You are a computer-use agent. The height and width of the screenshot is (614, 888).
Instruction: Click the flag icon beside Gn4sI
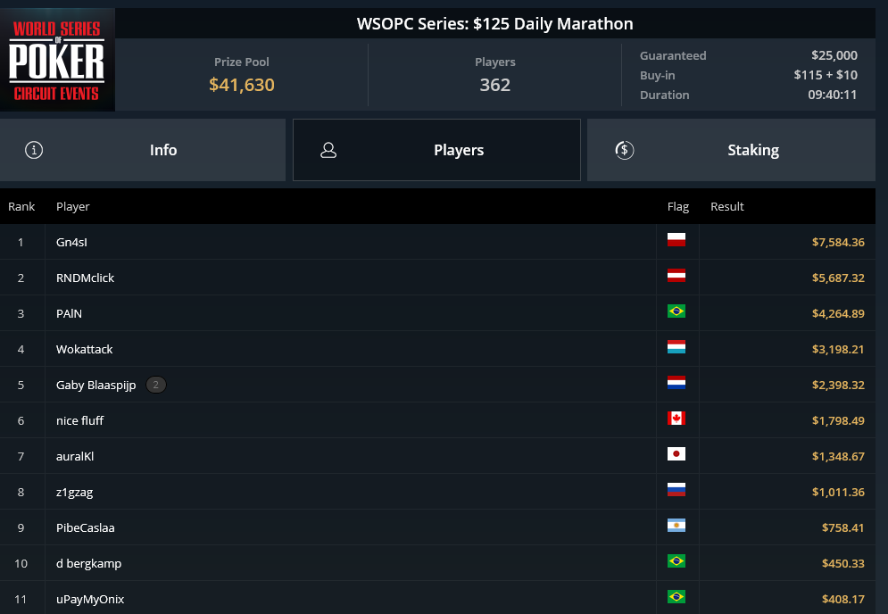pyautogui.click(x=676, y=239)
